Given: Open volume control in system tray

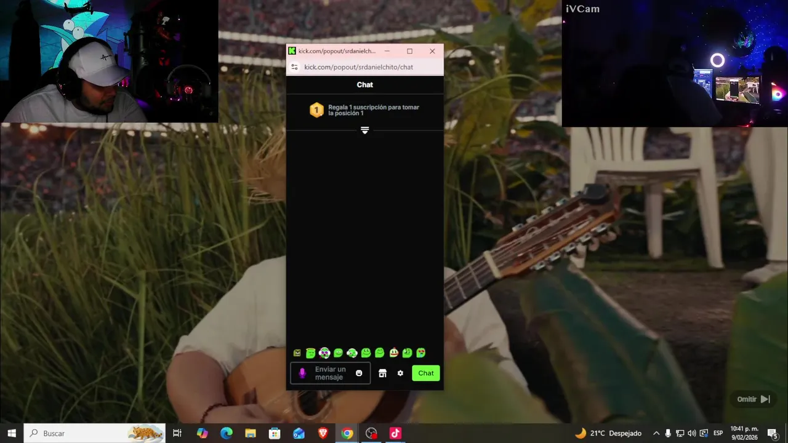Looking at the screenshot, I should click(691, 433).
